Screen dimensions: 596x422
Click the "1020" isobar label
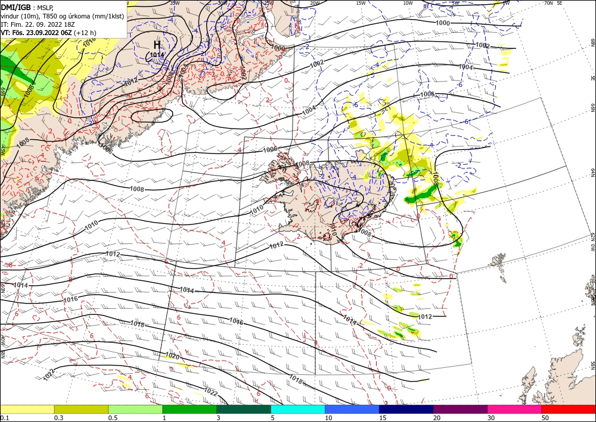click(x=173, y=357)
